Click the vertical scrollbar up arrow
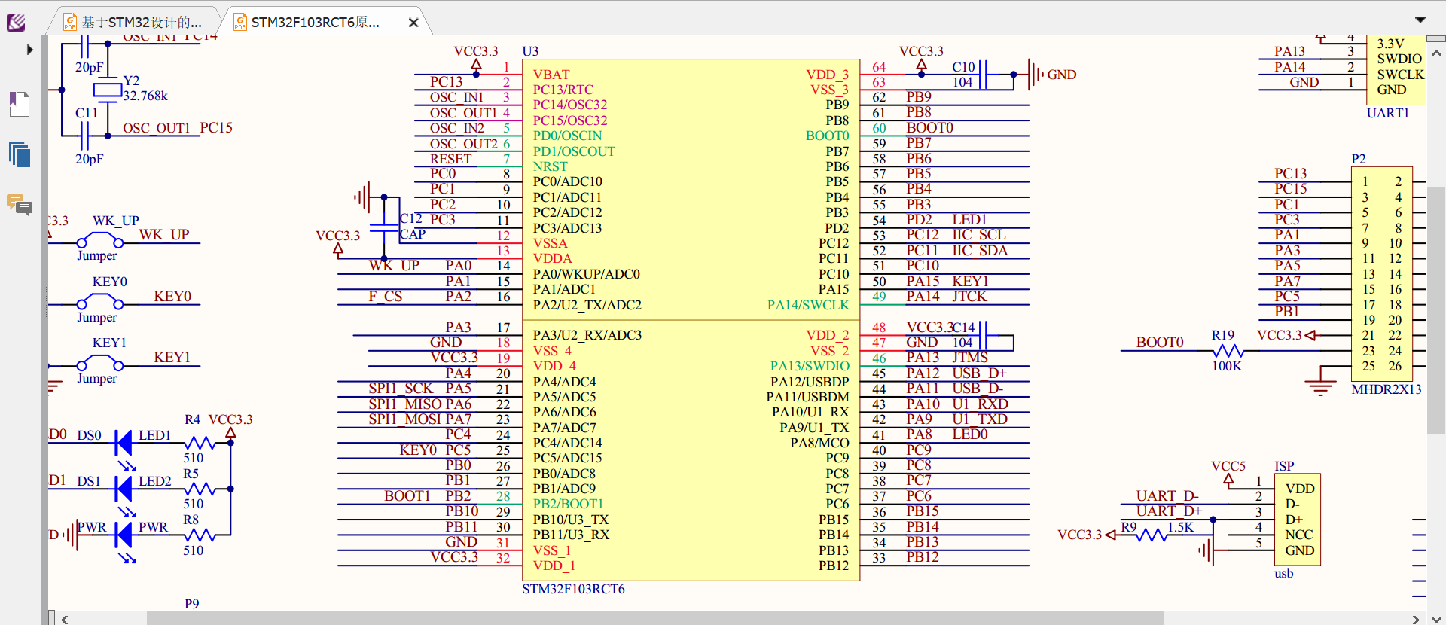The width and height of the screenshot is (1446, 625). (1436, 53)
